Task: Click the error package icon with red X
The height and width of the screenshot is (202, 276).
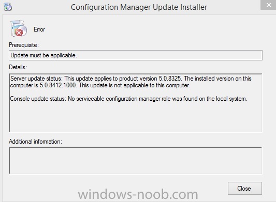Action: (x=19, y=28)
